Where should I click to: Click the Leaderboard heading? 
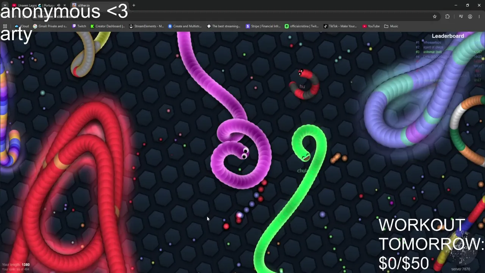click(x=448, y=36)
